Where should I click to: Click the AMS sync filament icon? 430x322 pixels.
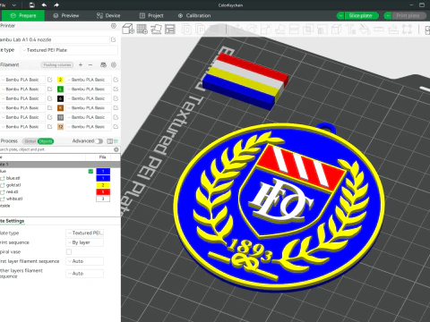[103, 64]
